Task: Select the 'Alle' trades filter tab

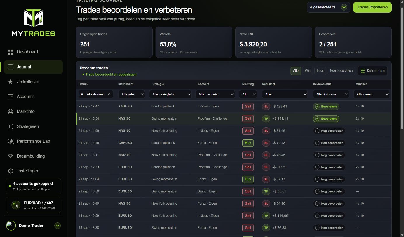Action: [296, 71]
